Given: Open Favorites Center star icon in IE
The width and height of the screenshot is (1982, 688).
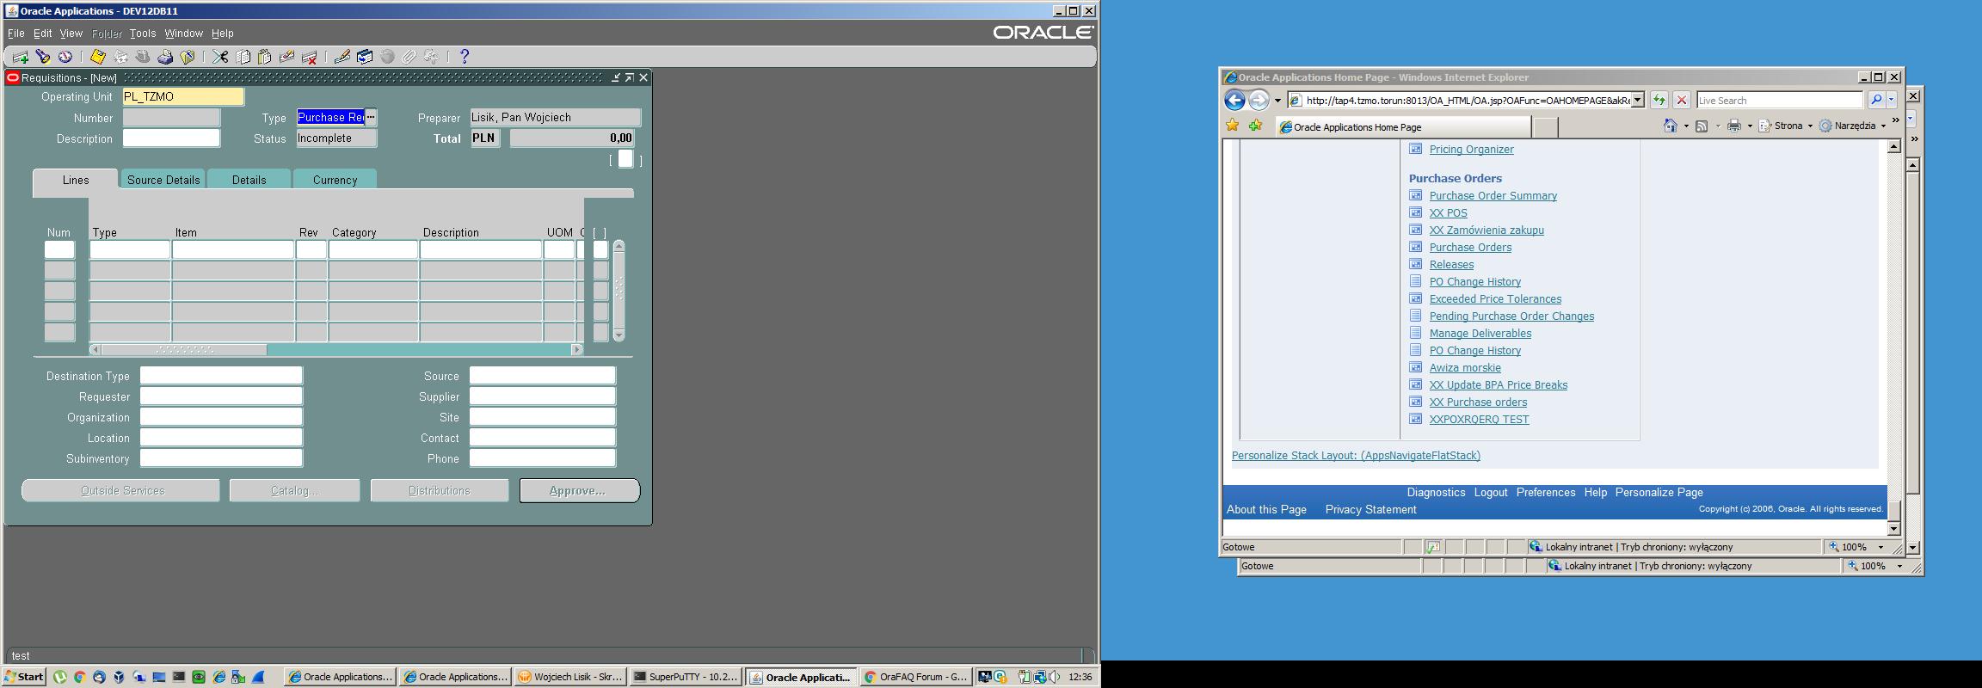Looking at the screenshot, I should [x=1233, y=126].
